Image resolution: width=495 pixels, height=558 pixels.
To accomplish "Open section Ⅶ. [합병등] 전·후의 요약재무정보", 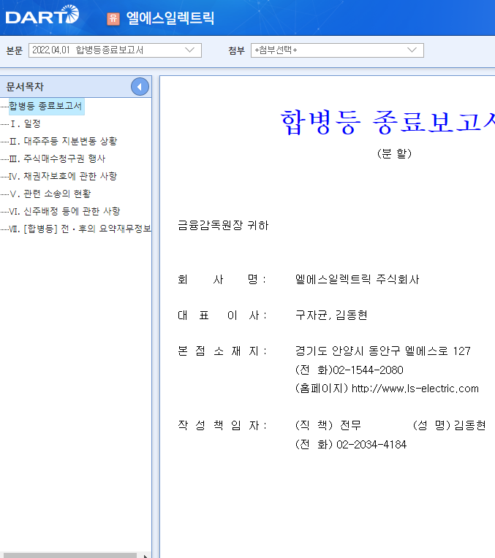I will pyautogui.click(x=80, y=229).
